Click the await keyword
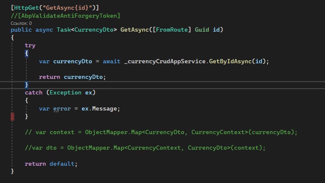Image resolution: width=325 pixels, height=183 pixels. coord(112,62)
